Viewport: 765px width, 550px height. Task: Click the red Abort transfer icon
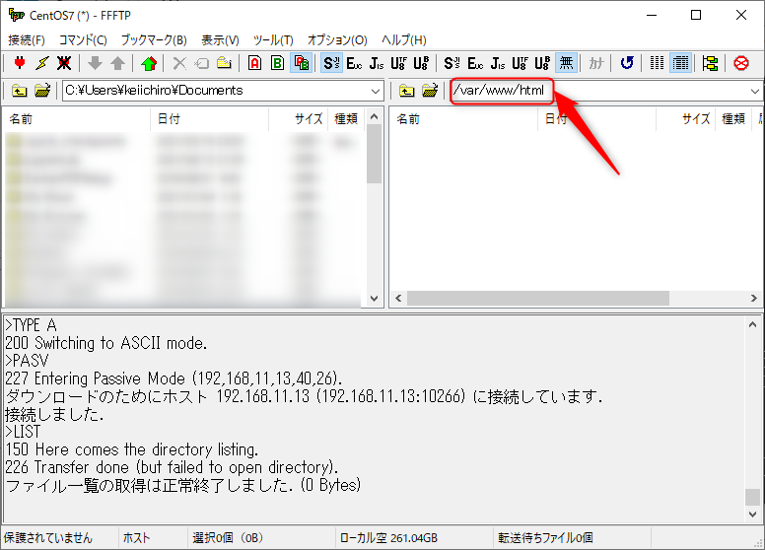point(741,63)
